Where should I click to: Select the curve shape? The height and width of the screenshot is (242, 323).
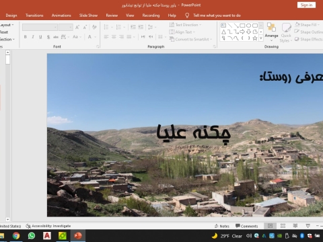point(236,38)
